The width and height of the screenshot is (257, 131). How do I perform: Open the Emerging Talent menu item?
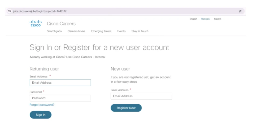coord(101,31)
